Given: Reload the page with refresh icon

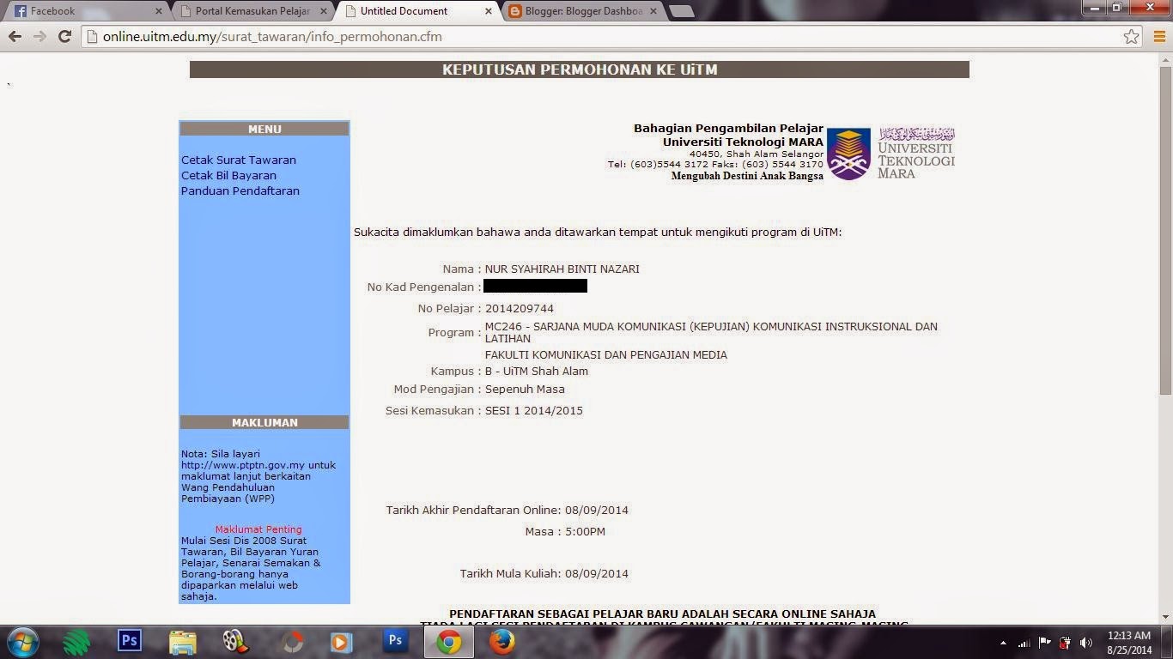Looking at the screenshot, I should pos(64,37).
